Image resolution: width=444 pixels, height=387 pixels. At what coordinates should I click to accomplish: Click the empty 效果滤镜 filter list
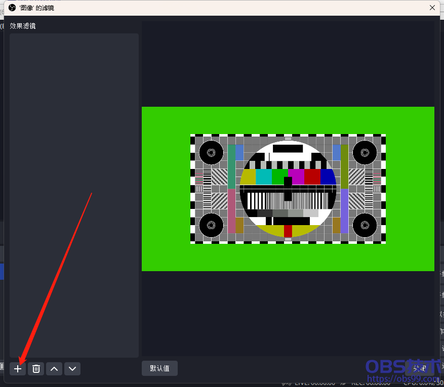[x=74, y=195]
